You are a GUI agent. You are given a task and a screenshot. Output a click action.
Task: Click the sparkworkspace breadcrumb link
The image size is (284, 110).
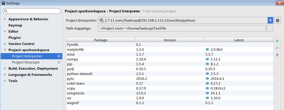click(x=85, y=11)
